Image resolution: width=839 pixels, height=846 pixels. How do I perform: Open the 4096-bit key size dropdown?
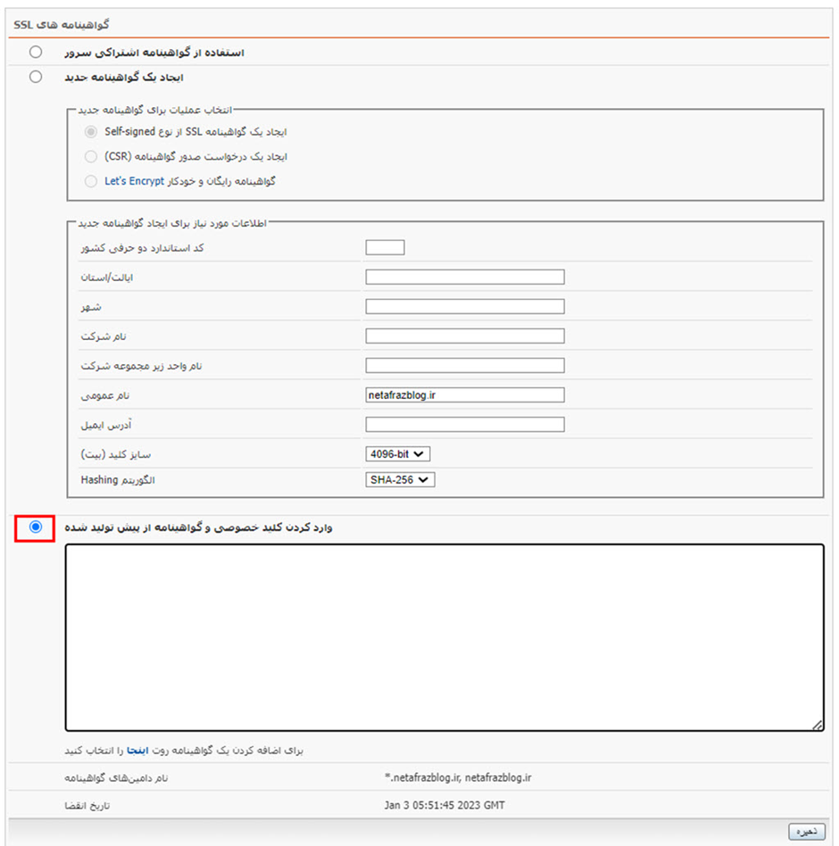tap(398, 454)
